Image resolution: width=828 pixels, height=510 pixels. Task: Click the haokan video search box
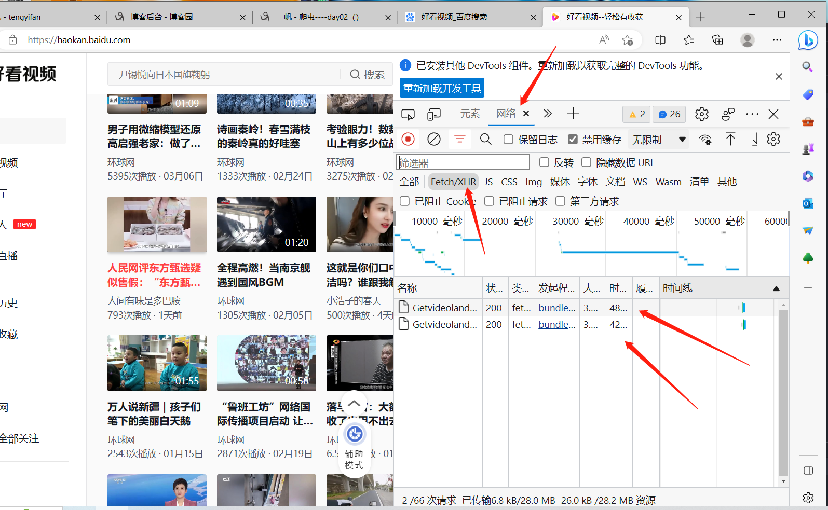(224, 74)
